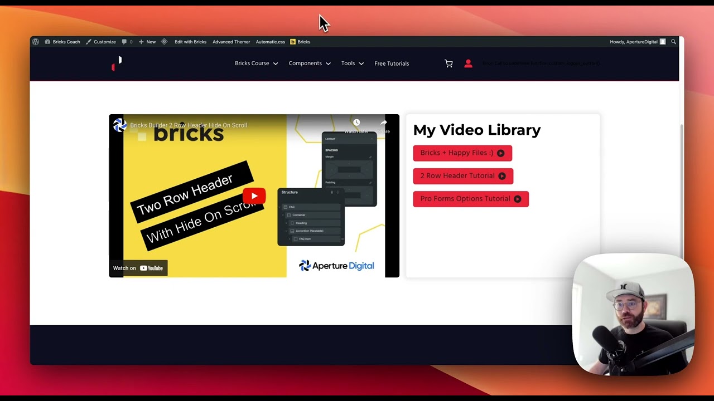Go to Free Tutorials
Viewport: 714px width, 401px height.
click(x=392, y=63)
